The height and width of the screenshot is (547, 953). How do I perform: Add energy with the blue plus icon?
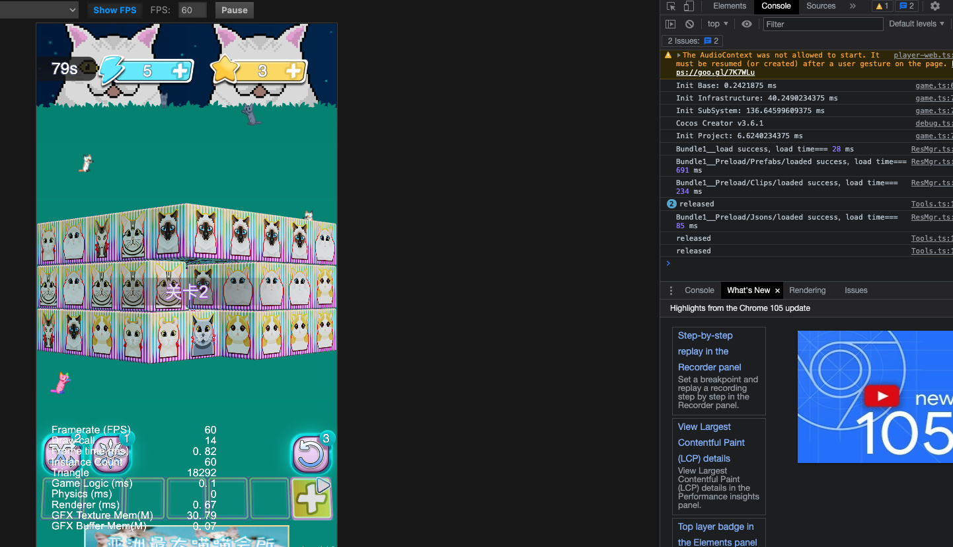point(179,71)
